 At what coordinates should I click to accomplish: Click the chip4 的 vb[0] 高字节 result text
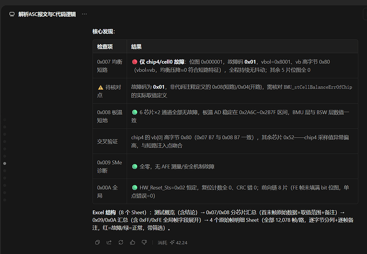pos(240,141)
